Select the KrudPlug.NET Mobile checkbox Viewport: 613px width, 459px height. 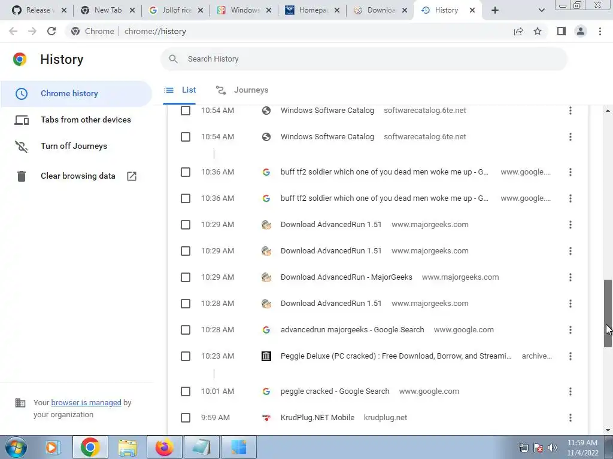(x=186, y=418)
